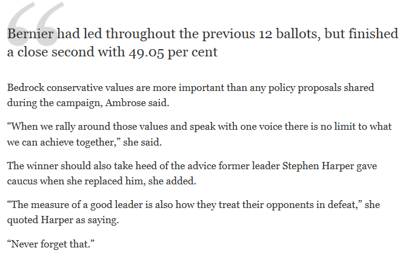Click the name 'Bernier' in the pull quote

pos(30,34)
